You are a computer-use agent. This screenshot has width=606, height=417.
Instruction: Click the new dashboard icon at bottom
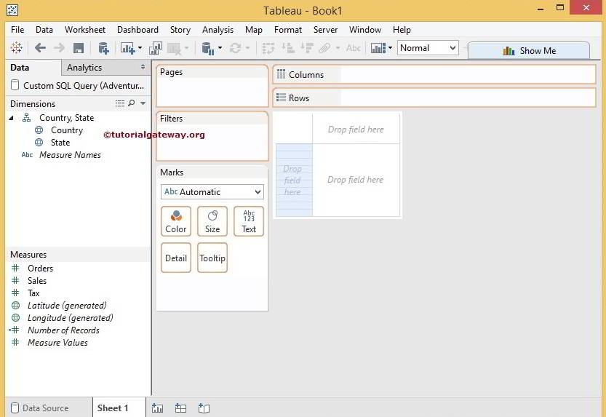(180, 408)
